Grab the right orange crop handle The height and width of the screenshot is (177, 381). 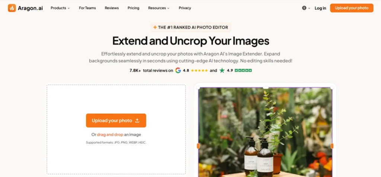(x=332, y=146)
